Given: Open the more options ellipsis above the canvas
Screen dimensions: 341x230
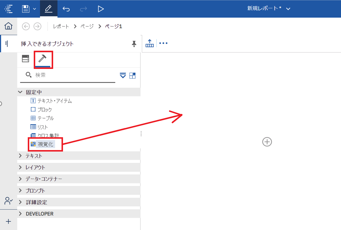Looking at the screenshot, I should click(x=163, y=43).
